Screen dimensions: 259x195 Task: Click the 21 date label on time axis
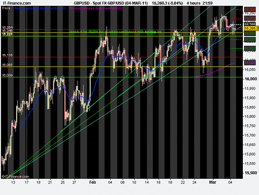[x=50, y=182]
